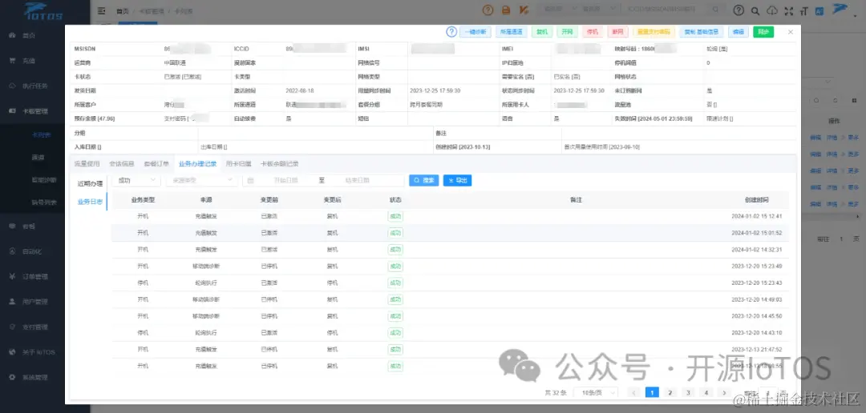Image resolution: width=866 pixels, height=413 pixels.
Task: Open the 成功 status filter dropdown
Action: click(136, 180)
